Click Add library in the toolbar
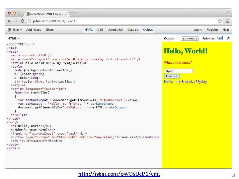 (x=34, y=30)
